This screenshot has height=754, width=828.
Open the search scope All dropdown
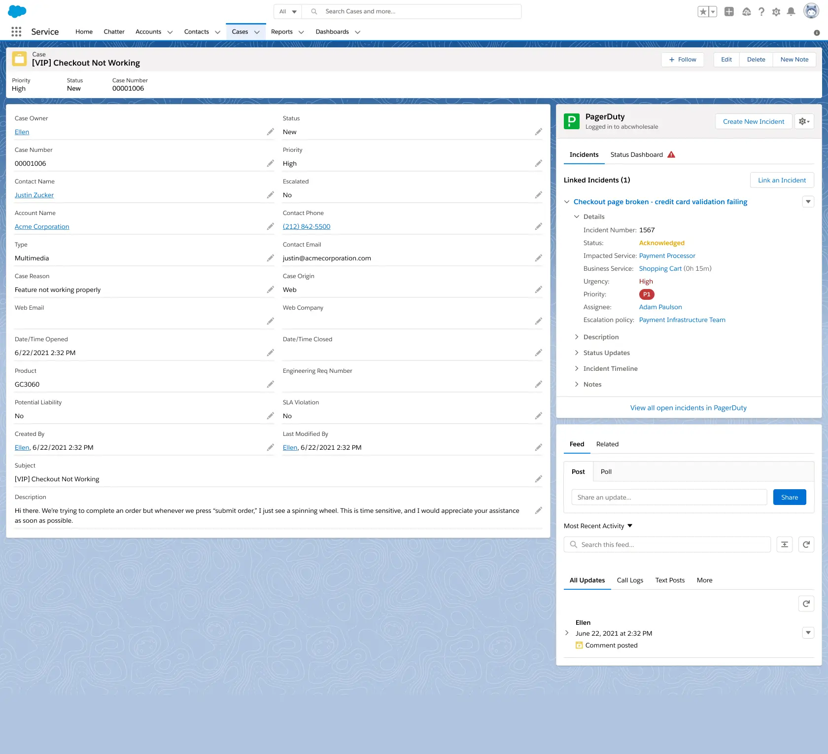[x=288, y=11]
